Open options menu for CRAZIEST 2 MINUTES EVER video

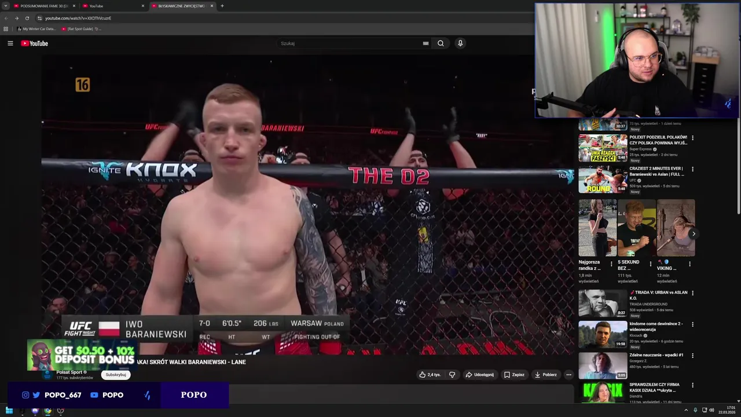pyautogui.click(x=692, y=170)
